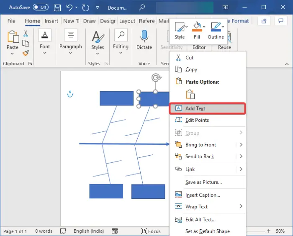Choose Save as Picture...
This screenshot has height=236, width=293.
pyautogui.click(x=208, y=182)
